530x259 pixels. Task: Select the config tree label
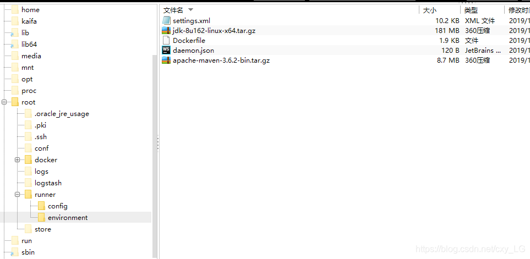click(57, 206)
